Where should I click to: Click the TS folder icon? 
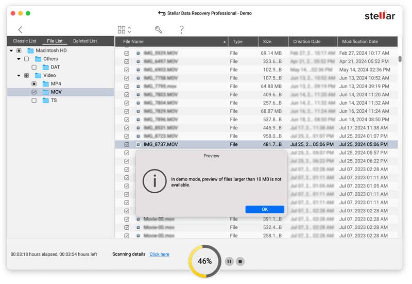click(46, 101)
